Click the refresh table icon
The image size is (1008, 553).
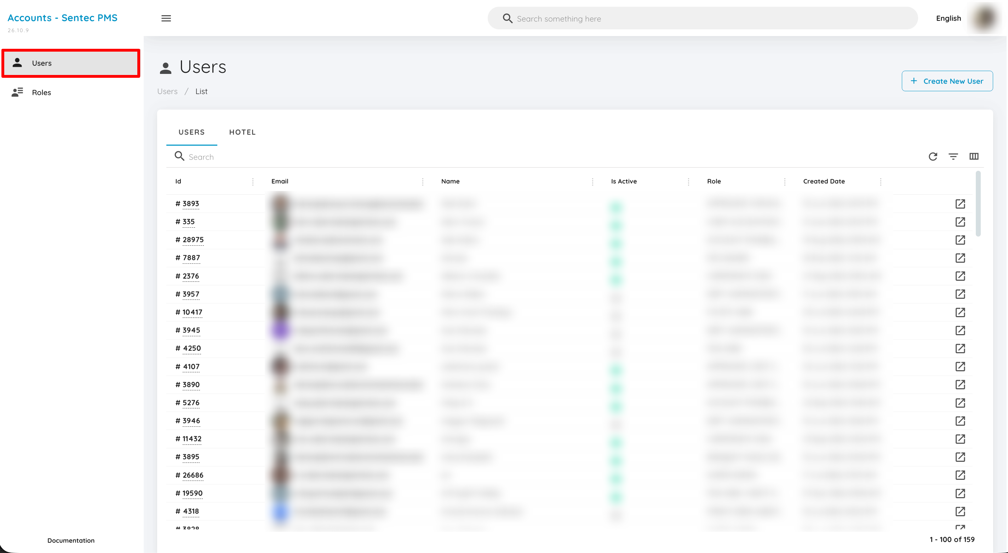point(933,156)
